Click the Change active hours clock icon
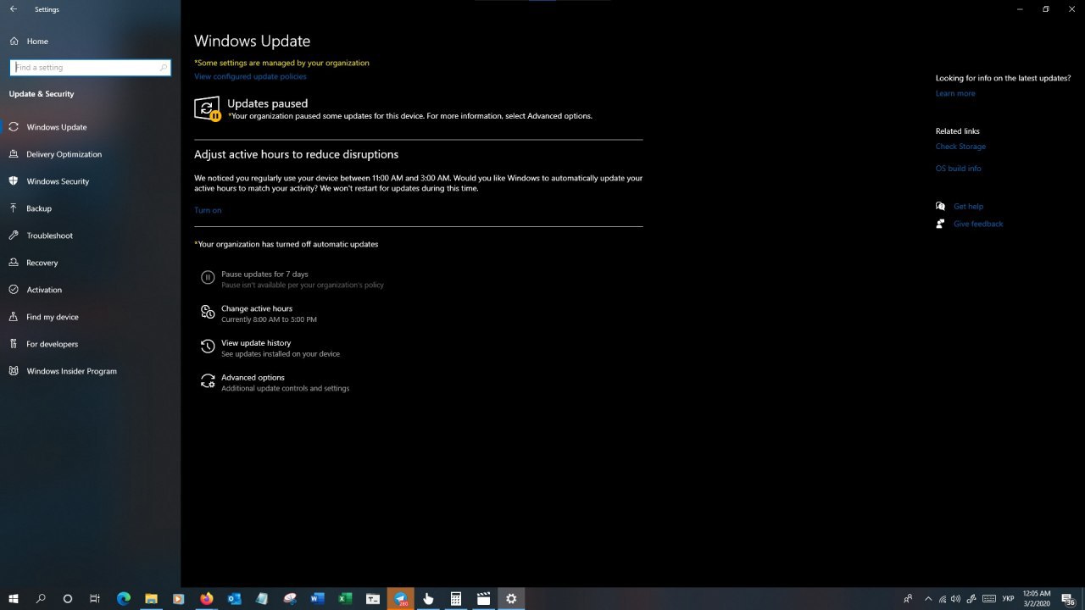The height and width of the screenshot is (610, 1085). pos(208,312)
